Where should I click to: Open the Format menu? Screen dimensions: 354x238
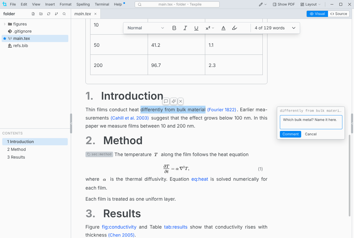(66, 4)
